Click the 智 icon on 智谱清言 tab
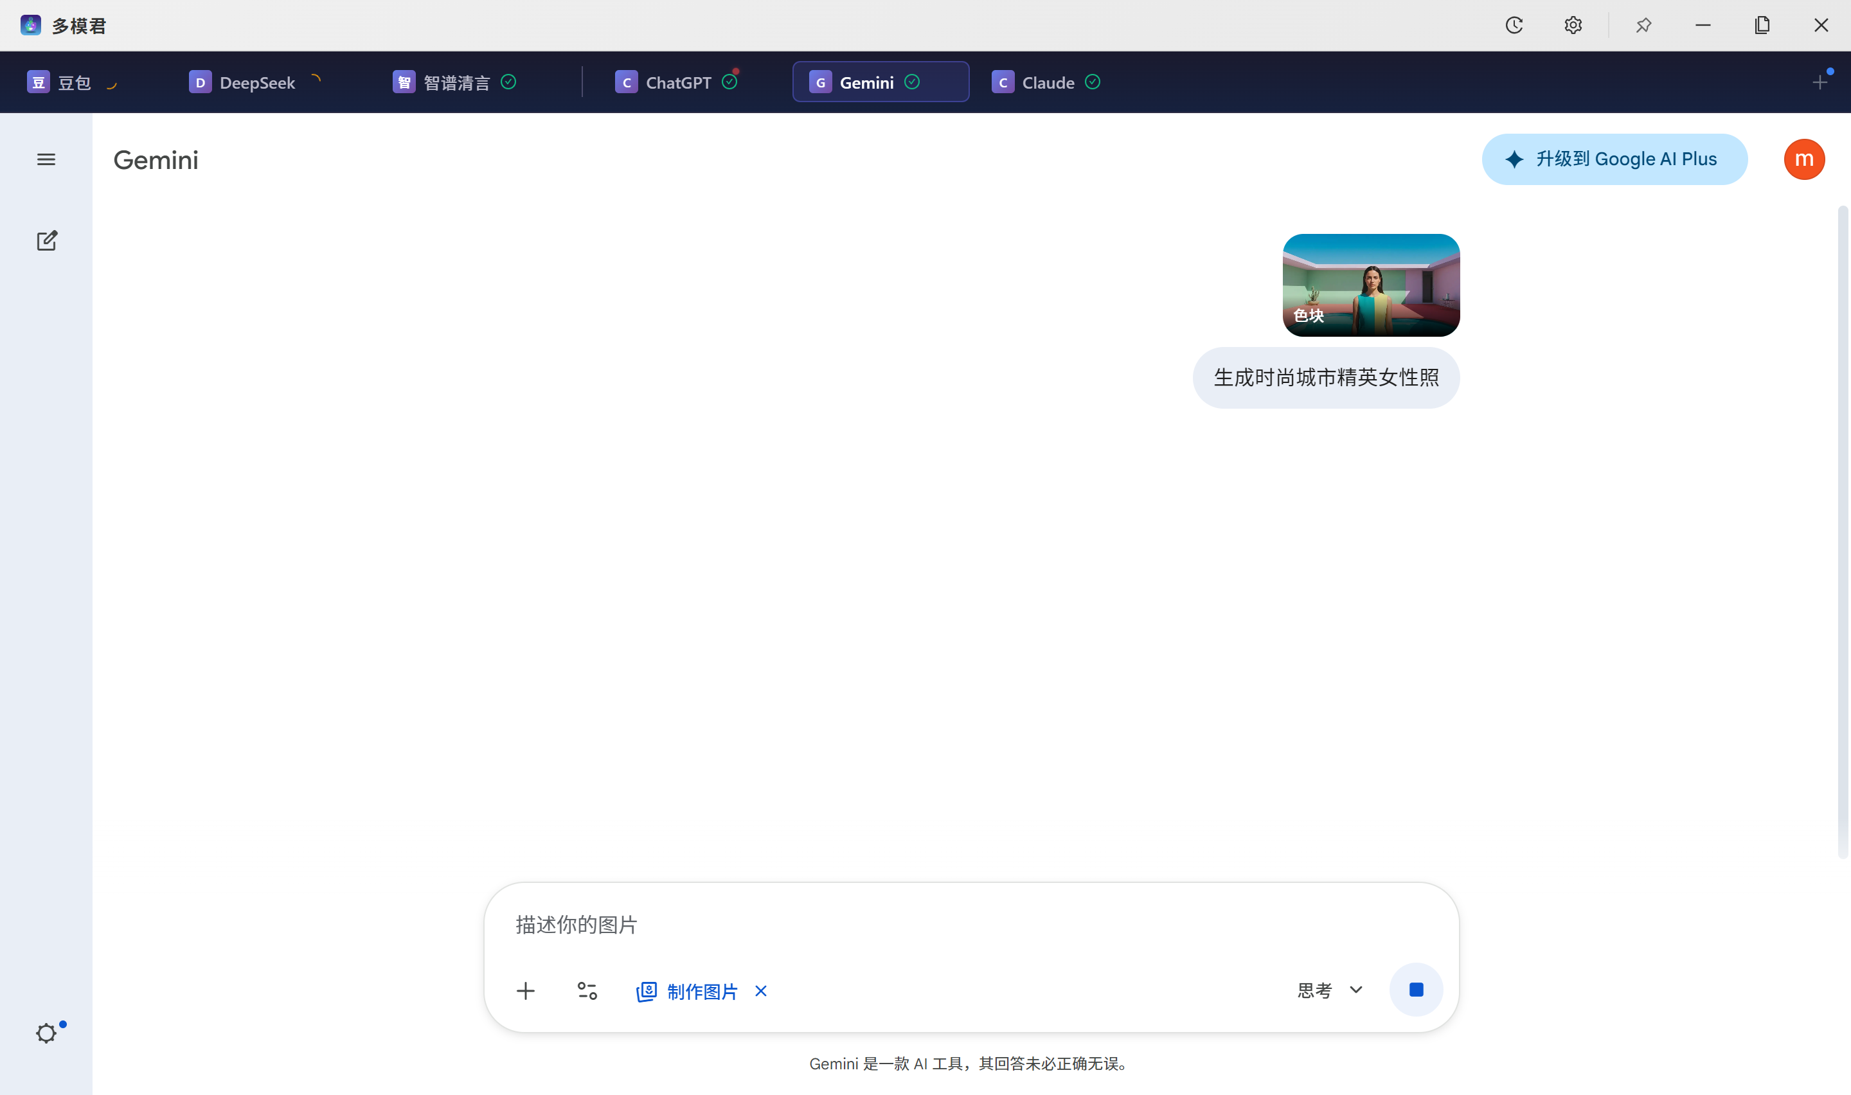 click(x=404, y=82)
